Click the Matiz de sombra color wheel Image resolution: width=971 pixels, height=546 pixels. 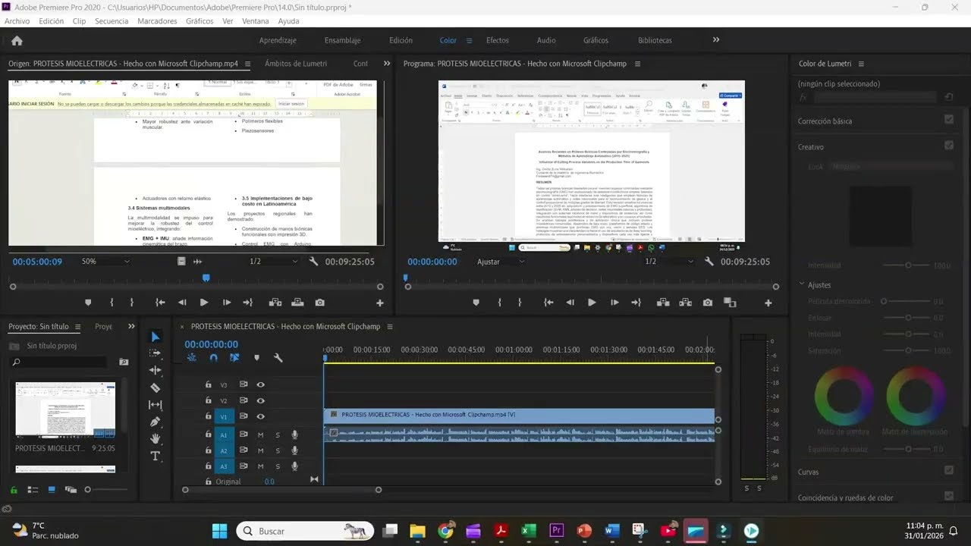pyautogui.click(x=844, y=396)
